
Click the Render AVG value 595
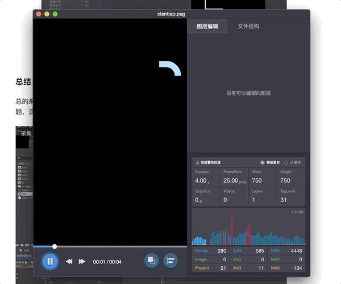[x=260, y=251]
